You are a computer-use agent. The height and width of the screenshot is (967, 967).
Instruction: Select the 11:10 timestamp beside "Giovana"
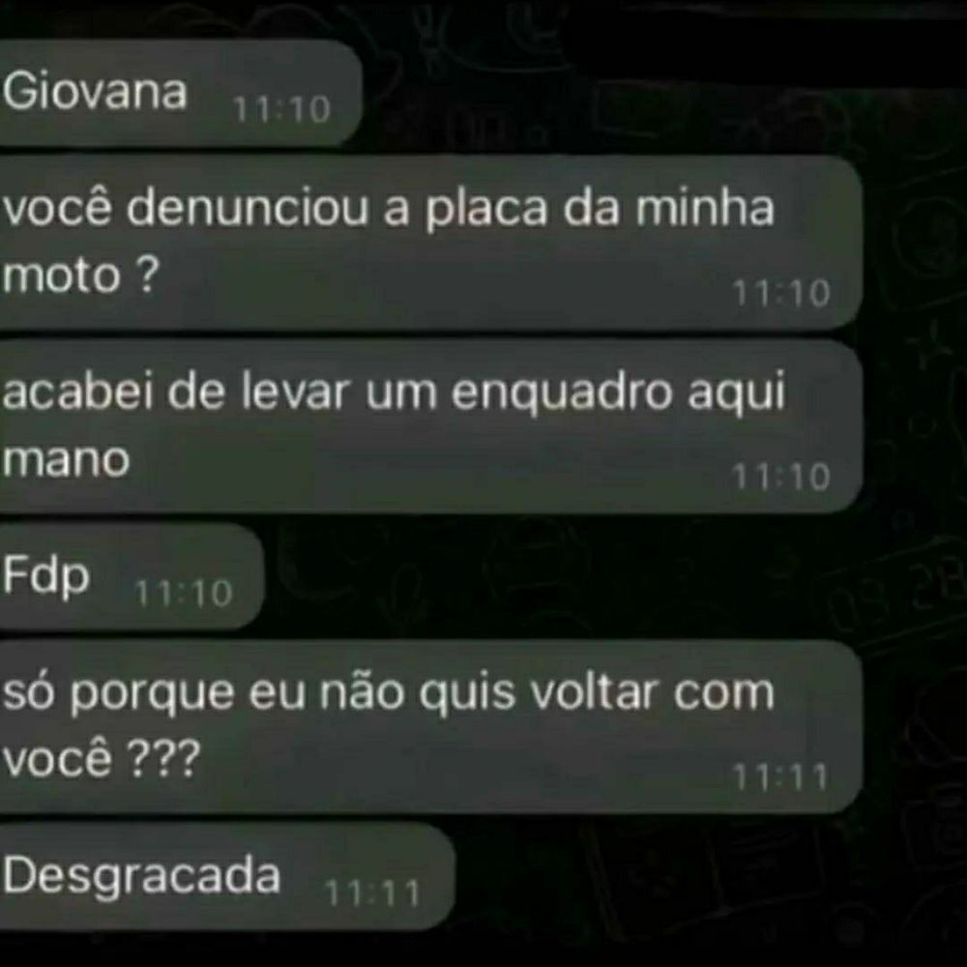(x=281, y=110)
